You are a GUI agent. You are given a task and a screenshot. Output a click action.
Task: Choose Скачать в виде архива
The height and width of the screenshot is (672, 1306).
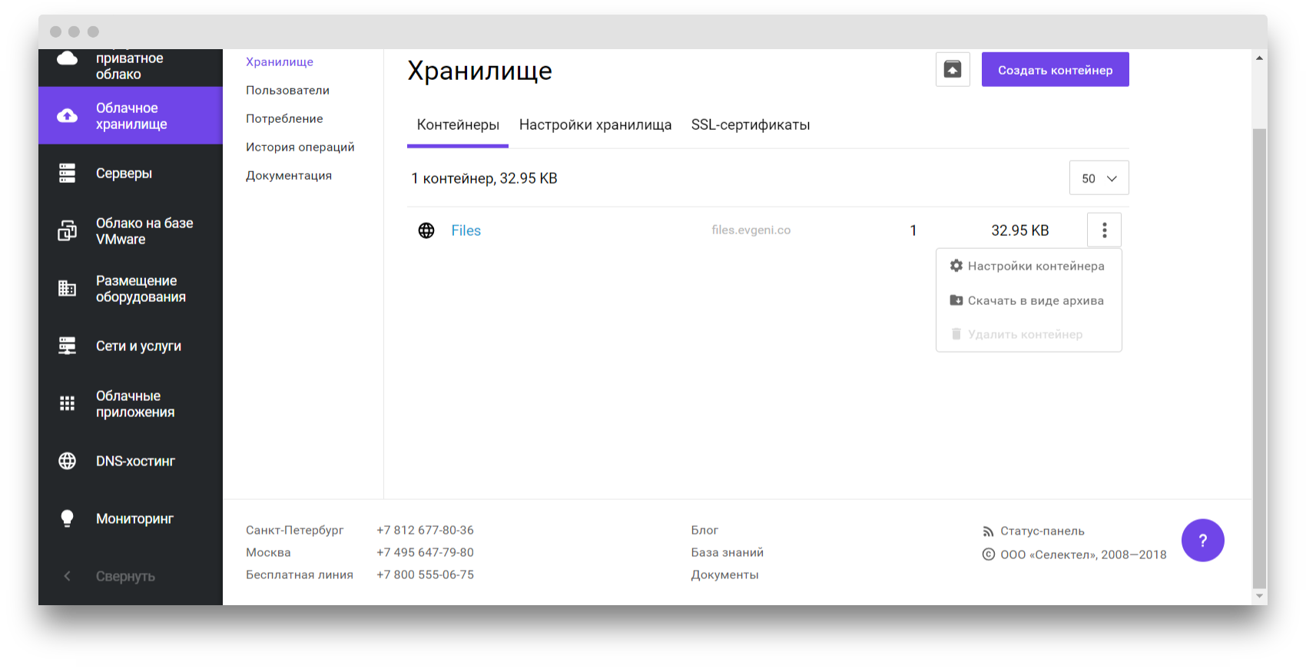pyautogui.click(x=1029, y=300)
